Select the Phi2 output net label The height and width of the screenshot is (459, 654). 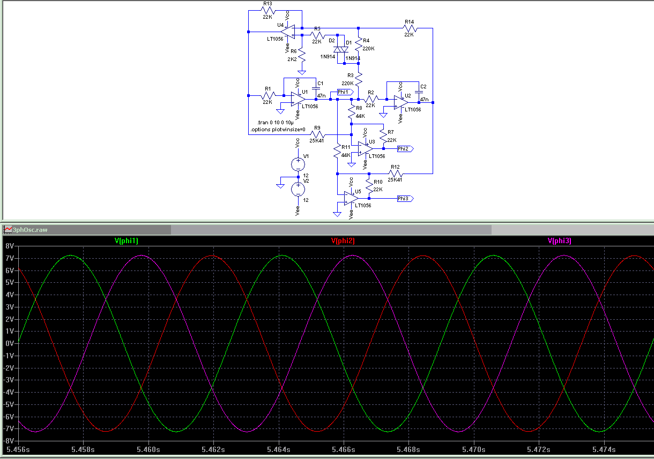pyautogui.click(x=405, y=148)
